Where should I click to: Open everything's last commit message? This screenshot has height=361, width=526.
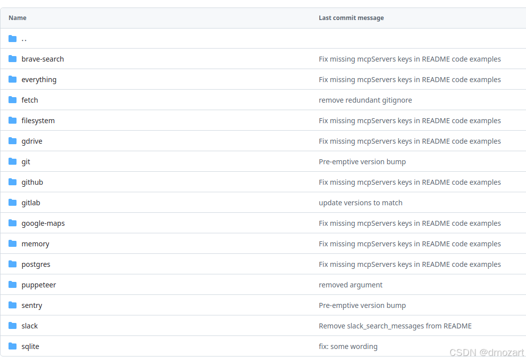point(409,80)
